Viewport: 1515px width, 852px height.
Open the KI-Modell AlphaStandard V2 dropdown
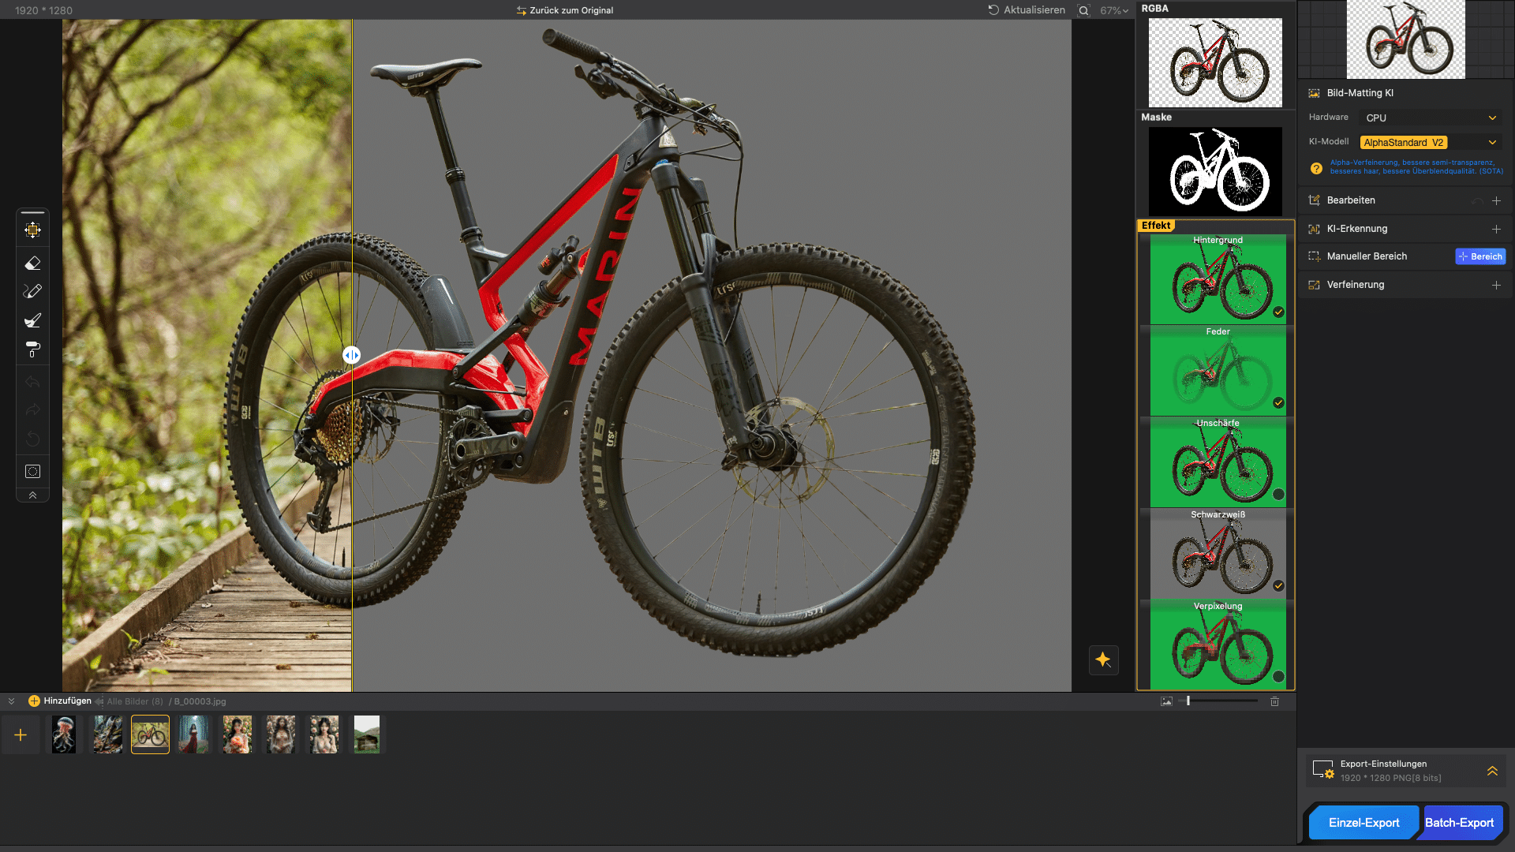pyautogui.click(x=1430, y=143)
